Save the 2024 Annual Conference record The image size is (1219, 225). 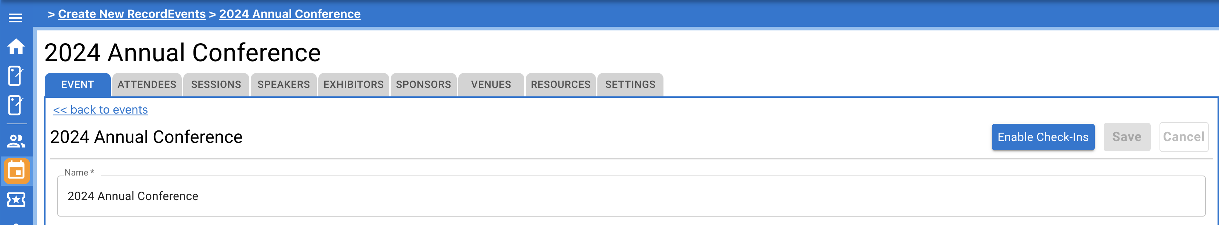pos(1127,137)
